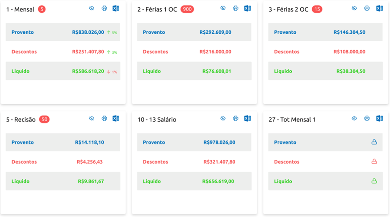Export 2 - Férias 1 OC to Excel
This screenshot has height=217, width=390.
[x=247, y=8]
